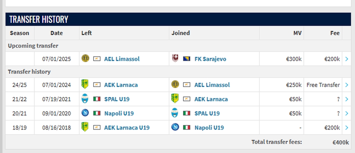Click the €200k fee for FK Sarajevo
This screenshot has width=355, height=153.
pyautogui.click(x=332, y=59)
